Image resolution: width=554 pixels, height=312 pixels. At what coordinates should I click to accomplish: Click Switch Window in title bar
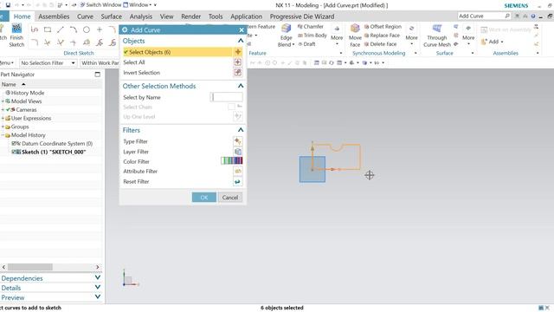[x=100, y=5]
